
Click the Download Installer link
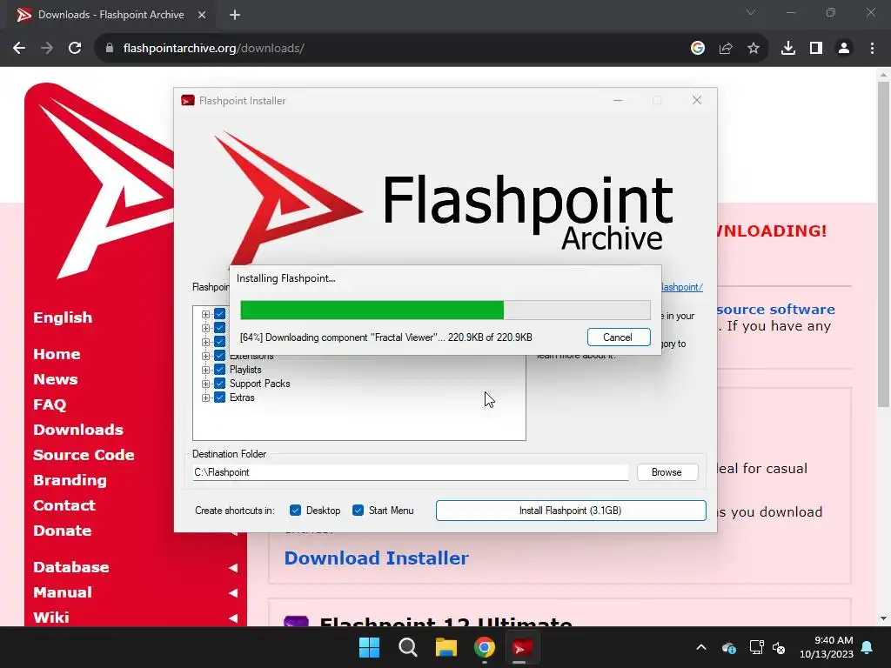(376, 558)
